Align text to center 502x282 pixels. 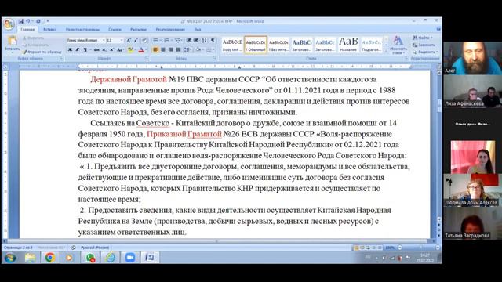pos(163,49)
